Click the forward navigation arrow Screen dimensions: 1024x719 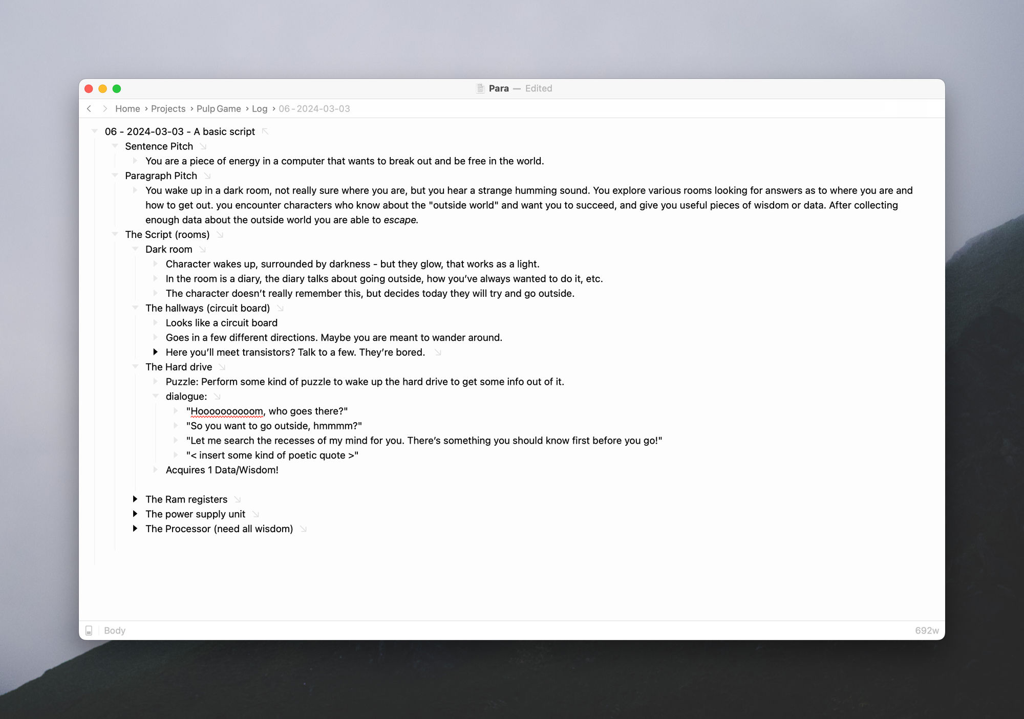click(105, 108)
